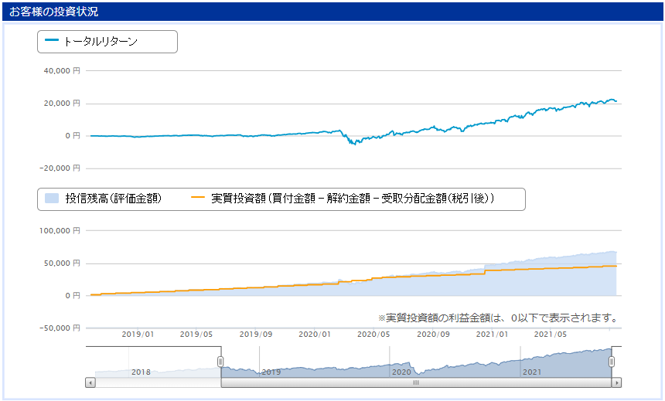Click the -50,000 円 axis label
Image resolution: width=665 pixels, height=401 pixels.
coord(60,328)
